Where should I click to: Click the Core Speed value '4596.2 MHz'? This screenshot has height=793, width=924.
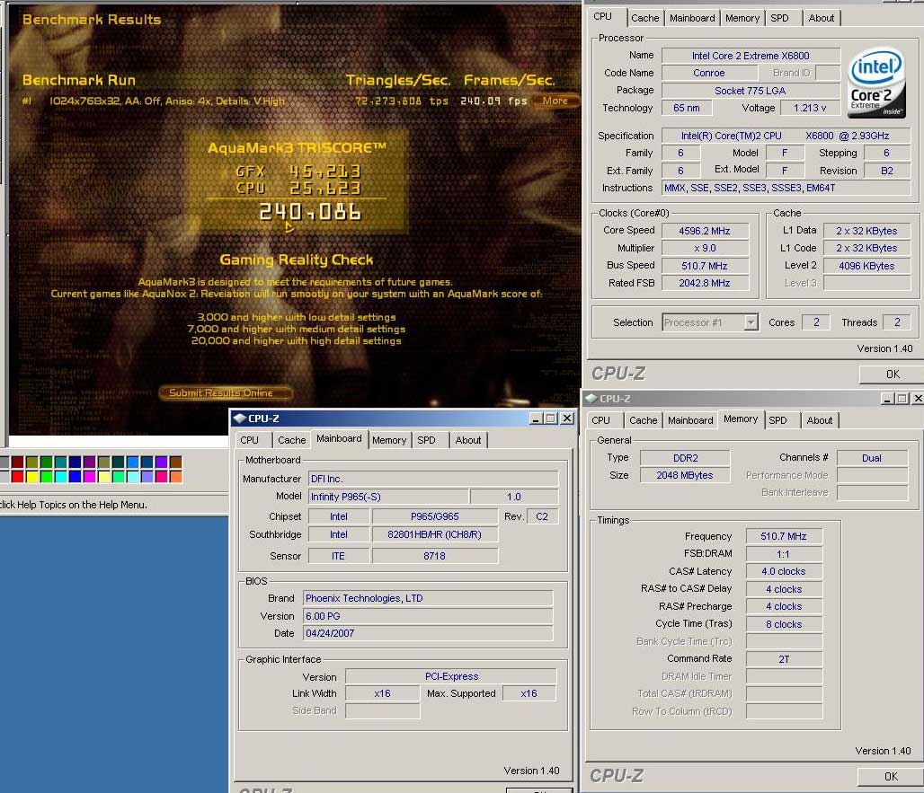coord(704,231)
